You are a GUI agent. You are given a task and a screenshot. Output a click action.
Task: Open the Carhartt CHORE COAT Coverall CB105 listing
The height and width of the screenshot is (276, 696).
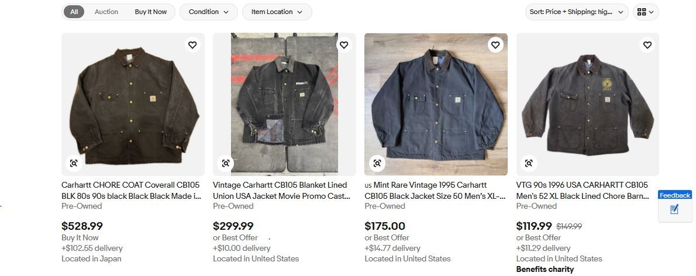pyautogui.click(x=132, y=191)
